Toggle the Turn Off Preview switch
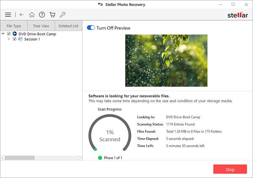This screenshot has height=178, width=253. point(91,28)
